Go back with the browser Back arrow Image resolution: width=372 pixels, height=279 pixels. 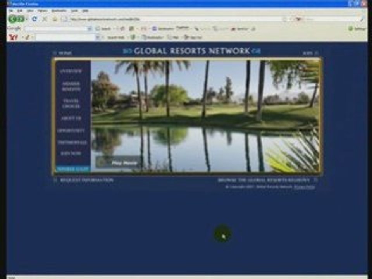[x=13, y=19]
